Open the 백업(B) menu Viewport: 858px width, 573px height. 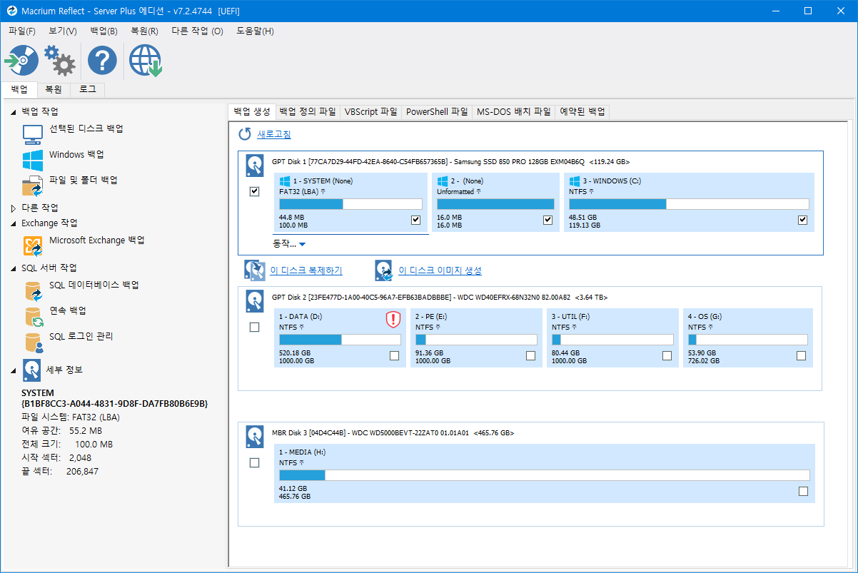coord(104,31)
